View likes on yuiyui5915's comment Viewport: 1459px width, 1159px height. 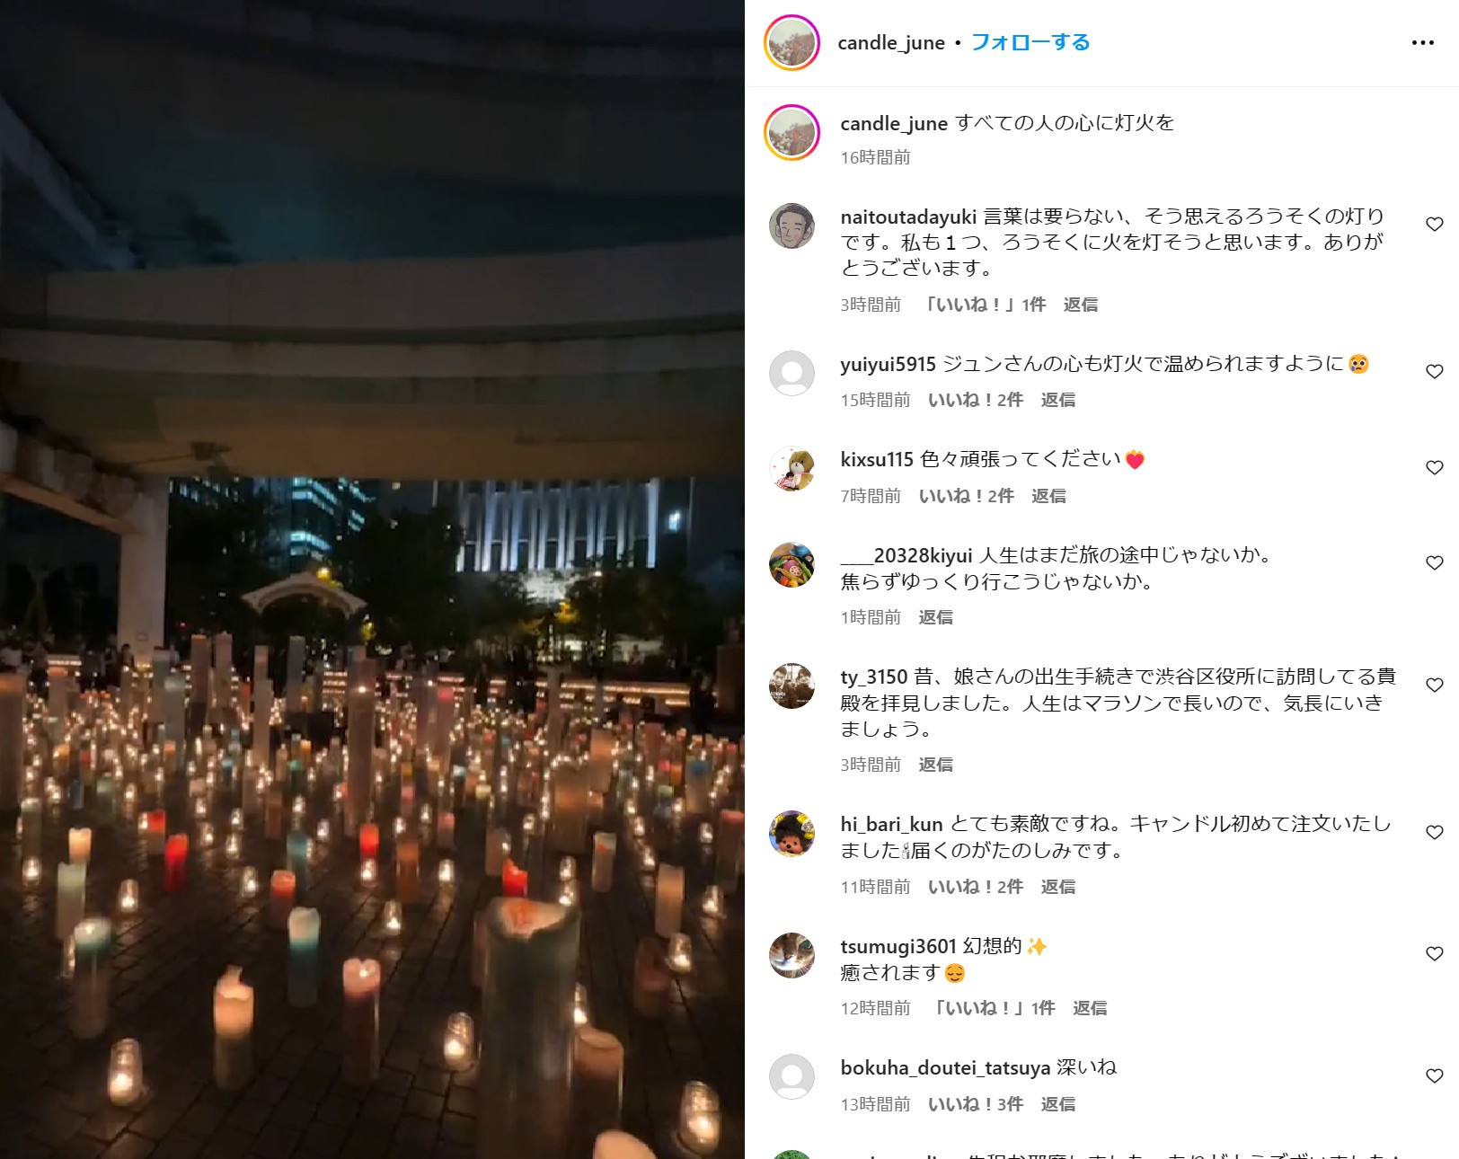pyautogui.click(x=976, y=400)
